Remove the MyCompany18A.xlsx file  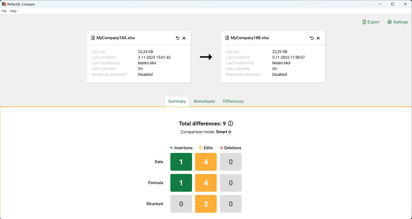tap(184, 38)
